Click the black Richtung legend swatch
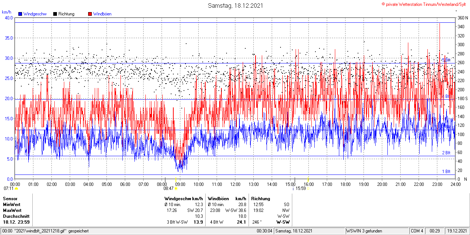Viewport: 470px width, 235px height. [x=55, y=14]
